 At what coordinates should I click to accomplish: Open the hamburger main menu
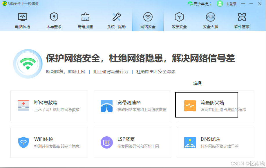tap(243, 4)
